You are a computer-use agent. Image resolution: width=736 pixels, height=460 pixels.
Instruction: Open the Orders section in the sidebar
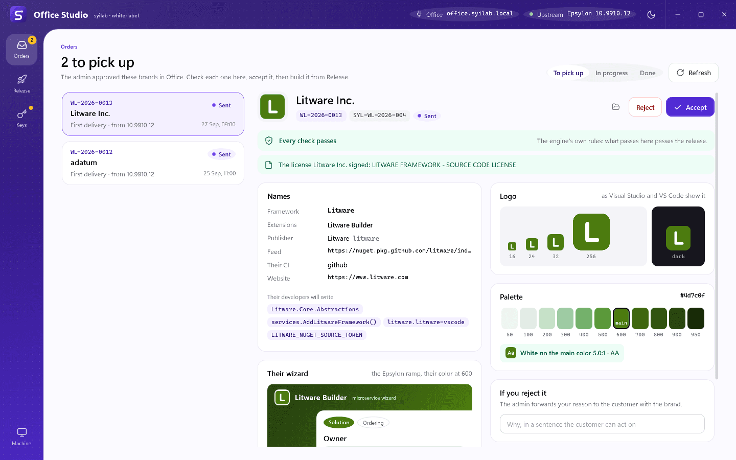(21, 50)
